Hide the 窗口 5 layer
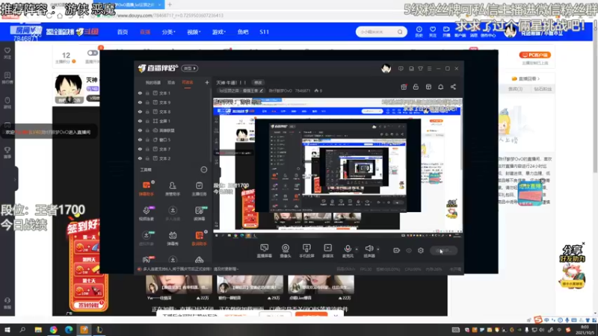The image size is (598, 336). [140, 140]
